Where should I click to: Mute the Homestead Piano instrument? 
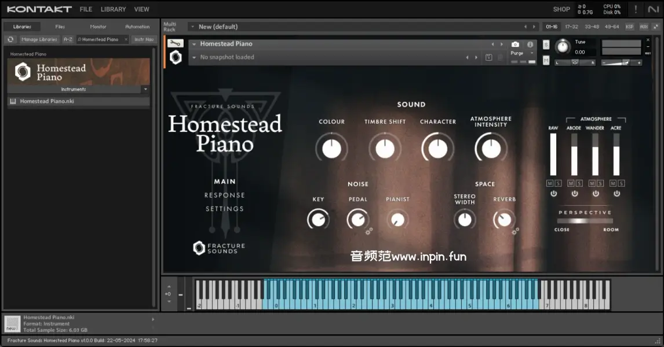pos(546,61)
